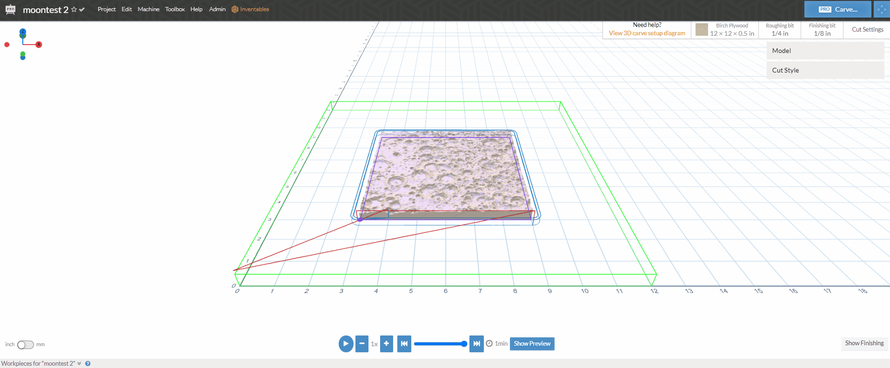Open the Project menu

[x=107, y=9]
